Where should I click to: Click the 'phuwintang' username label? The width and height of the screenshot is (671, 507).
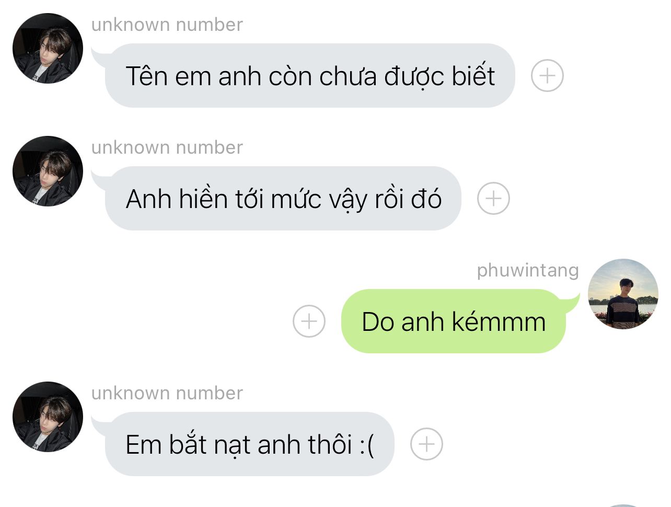point(528,270)
